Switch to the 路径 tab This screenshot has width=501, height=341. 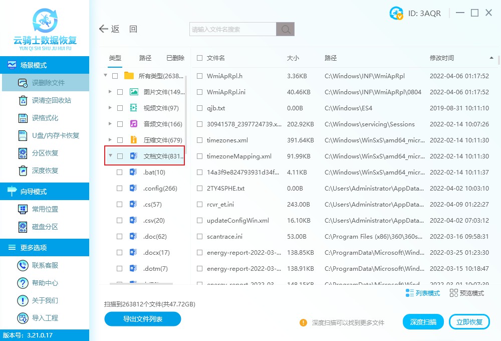coord(145,58)
